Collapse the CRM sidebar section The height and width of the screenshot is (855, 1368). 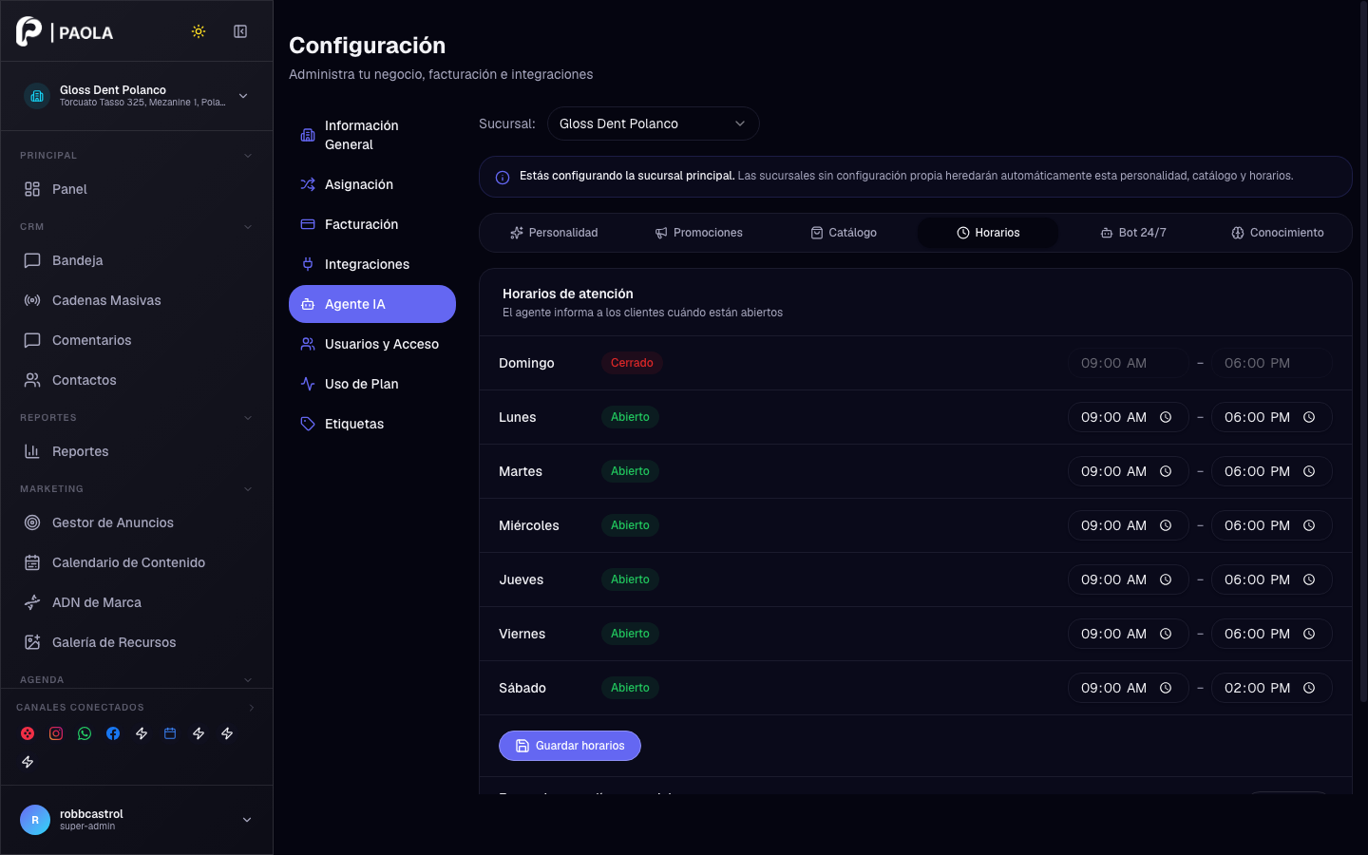pos(248,227)
